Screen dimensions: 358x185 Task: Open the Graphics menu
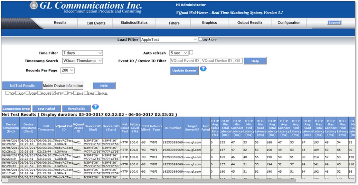(209, 22)
